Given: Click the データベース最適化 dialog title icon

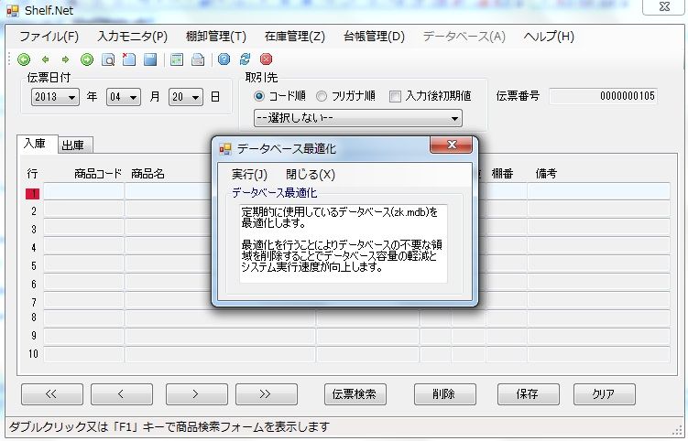Looking at the screenshot, I should point(225,149).
